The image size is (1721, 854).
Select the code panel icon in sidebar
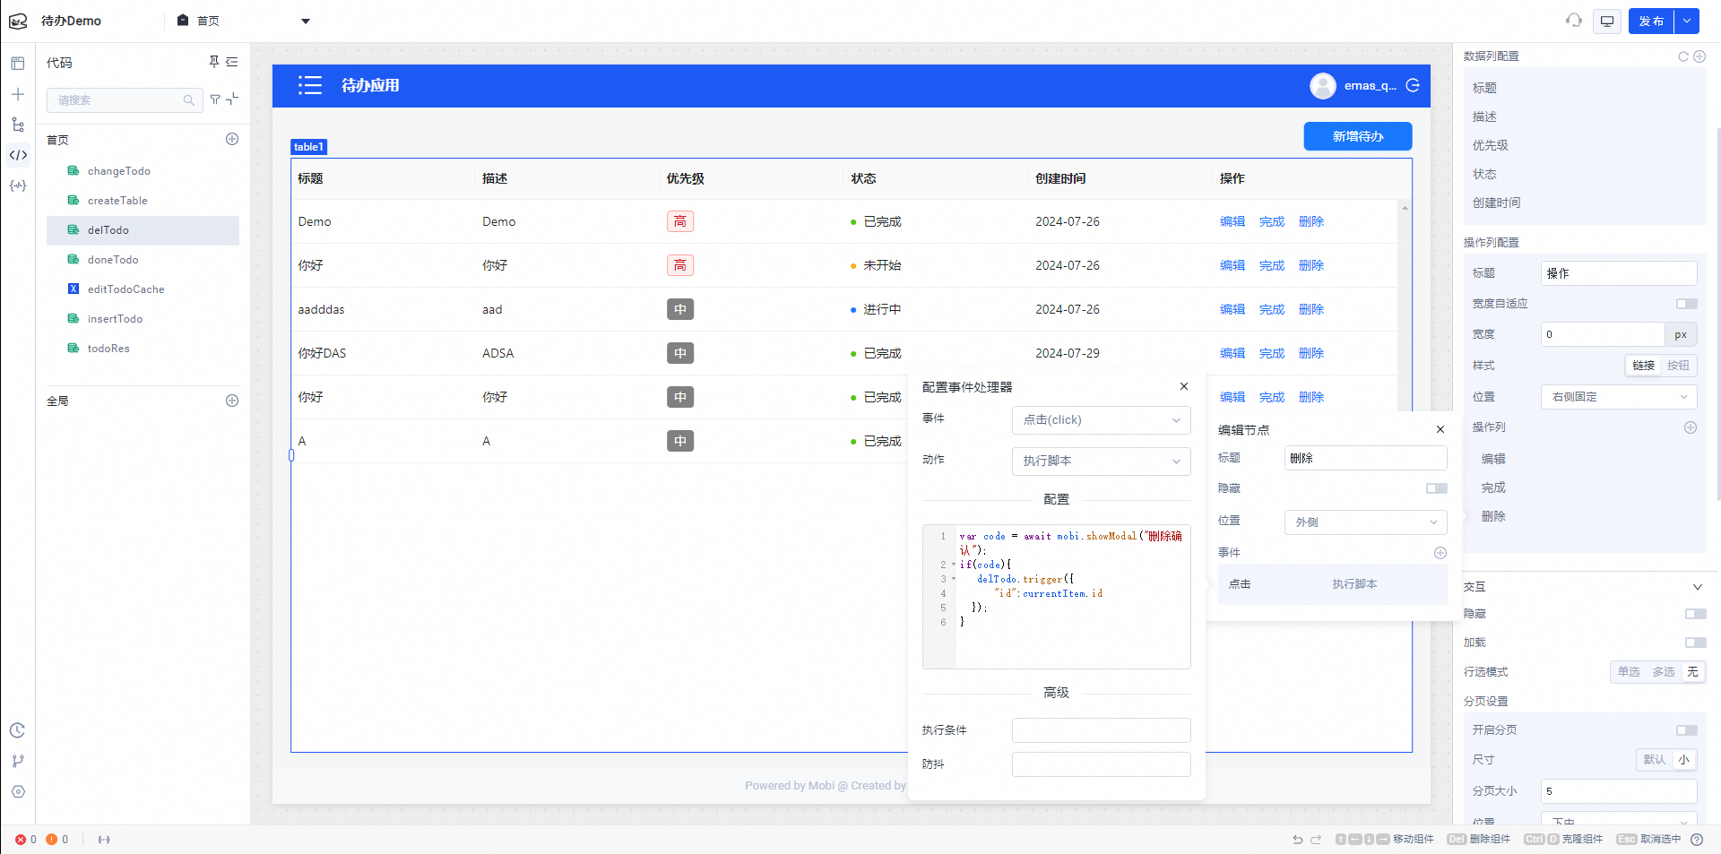tap(18, 155)
